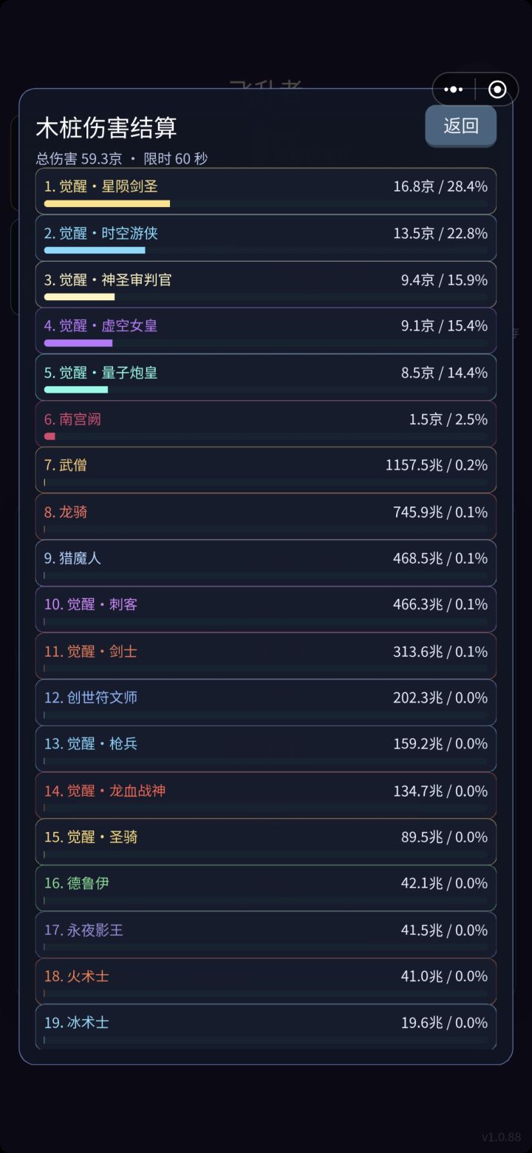Click the 返回 button

point(460,126)
